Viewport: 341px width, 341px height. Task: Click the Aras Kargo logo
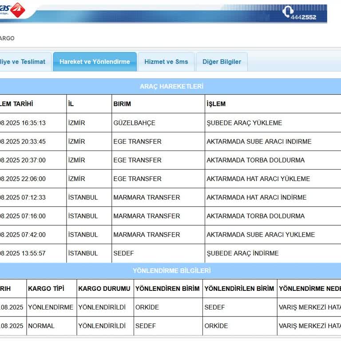12,10
